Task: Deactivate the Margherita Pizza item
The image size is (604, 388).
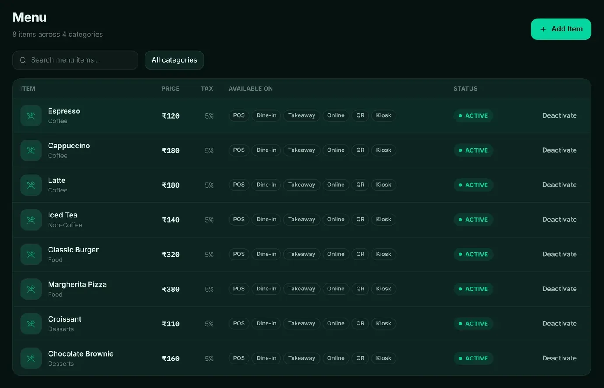Action: 559,289
